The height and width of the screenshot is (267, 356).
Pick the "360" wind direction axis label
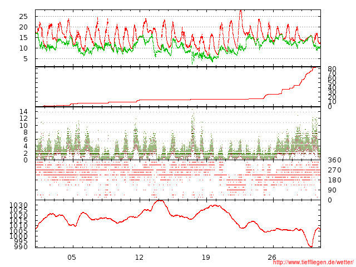(334, 160)
